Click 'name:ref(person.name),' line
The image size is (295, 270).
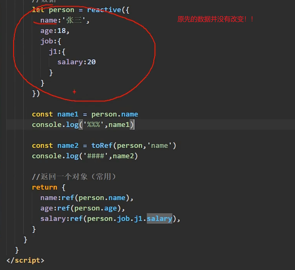pyautogui.click(x=87, y=198)
